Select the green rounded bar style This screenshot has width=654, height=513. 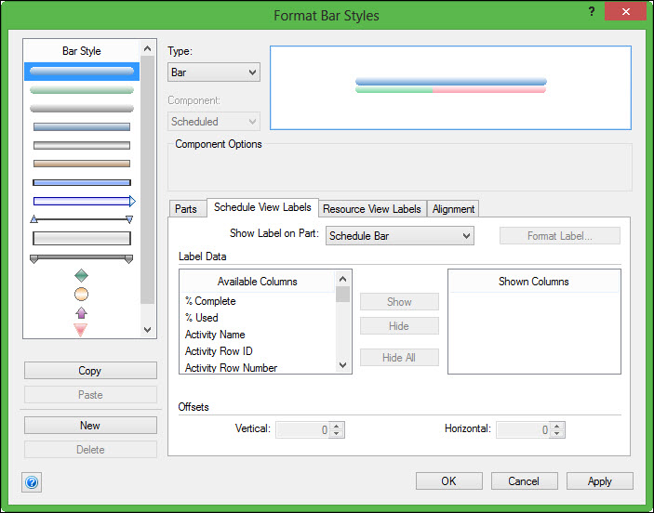[82, 90]
